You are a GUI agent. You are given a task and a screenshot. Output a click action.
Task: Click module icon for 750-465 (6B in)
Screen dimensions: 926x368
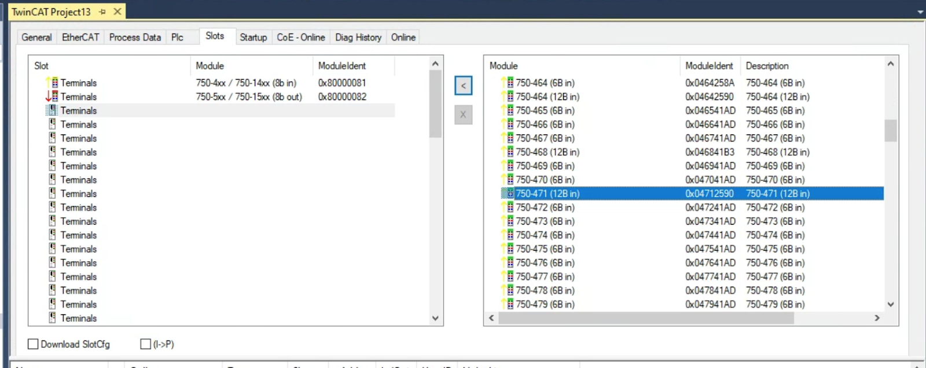[509, 110]
